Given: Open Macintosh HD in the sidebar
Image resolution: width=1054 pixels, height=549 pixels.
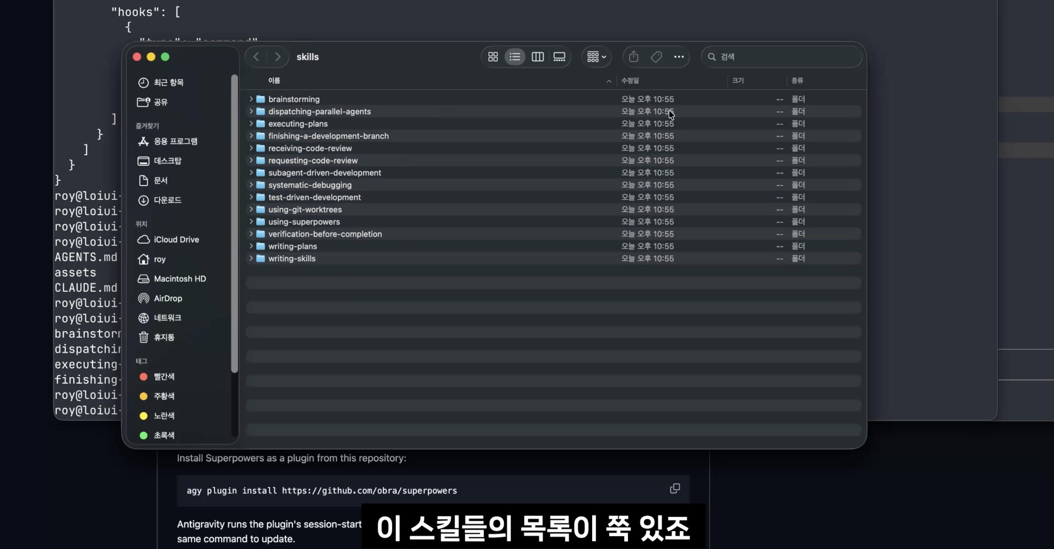Looking at the screenshot, I should pyautogui.click(x=172, y=279).
